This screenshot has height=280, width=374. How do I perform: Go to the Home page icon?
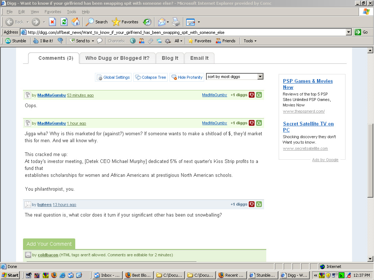[76, 22]
